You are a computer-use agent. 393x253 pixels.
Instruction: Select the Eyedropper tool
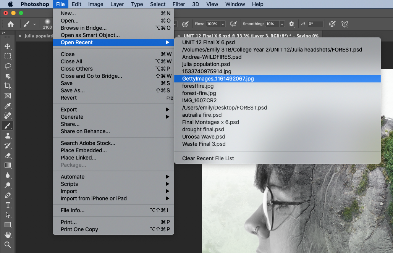(x=8, y=106)
